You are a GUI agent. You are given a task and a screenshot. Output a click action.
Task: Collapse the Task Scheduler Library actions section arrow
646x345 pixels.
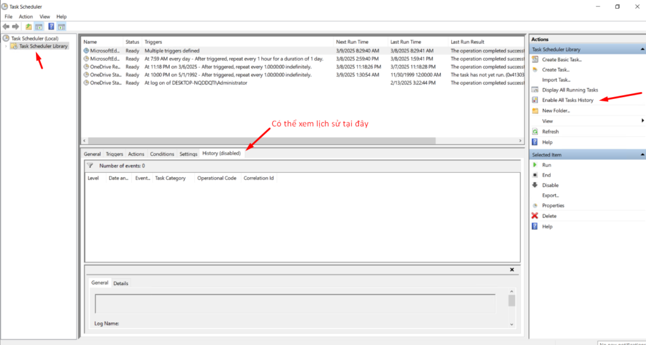(642, 49)
